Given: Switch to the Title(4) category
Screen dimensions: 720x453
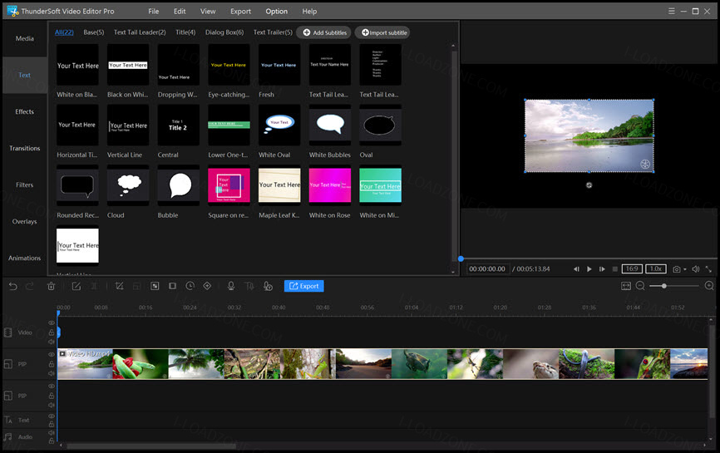Looking at the screenshot, I should point(185,32).
